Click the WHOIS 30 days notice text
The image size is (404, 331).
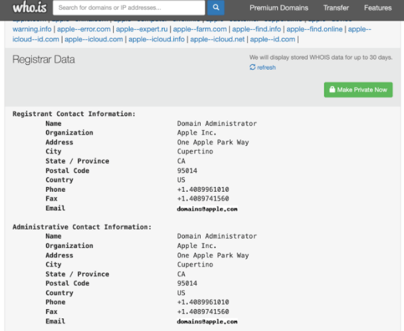(x=321, y=57)
